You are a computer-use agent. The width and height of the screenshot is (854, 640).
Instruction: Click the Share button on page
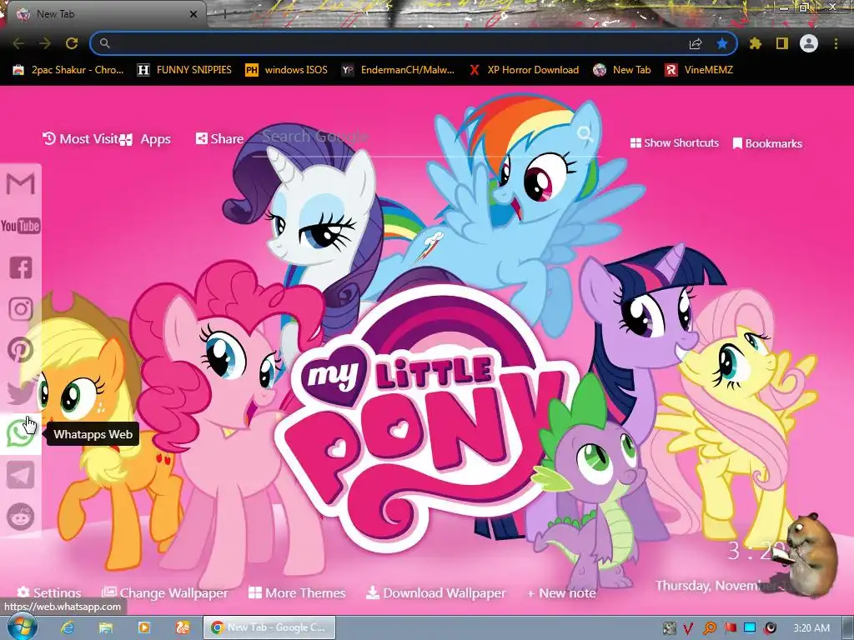pos(219,139)
